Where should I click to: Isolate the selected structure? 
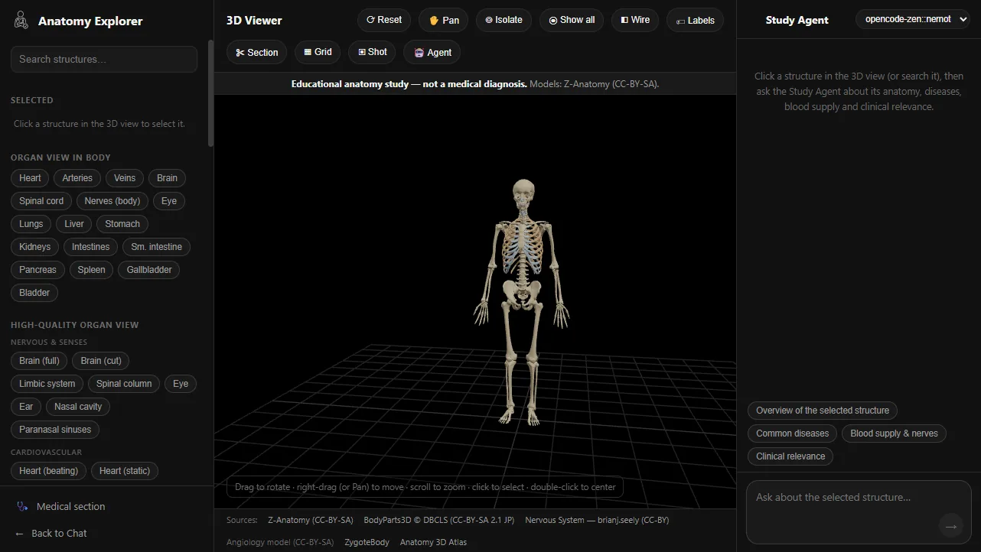[504, 20]
